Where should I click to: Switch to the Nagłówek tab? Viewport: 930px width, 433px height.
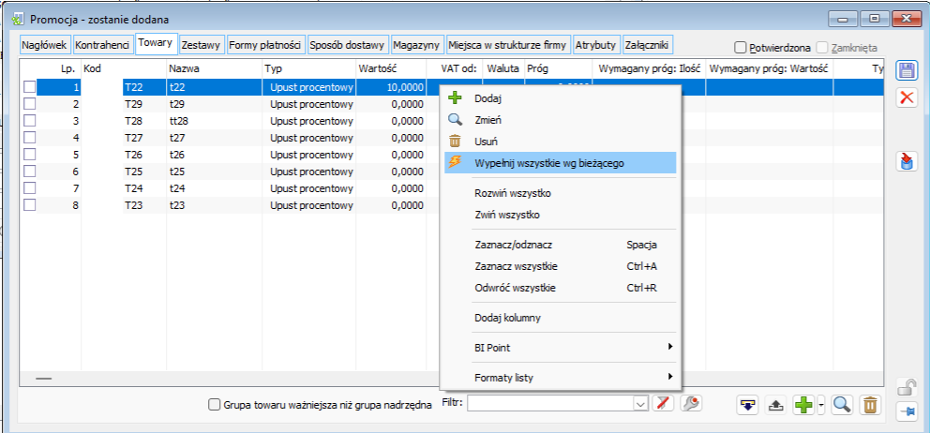point(45,44)
